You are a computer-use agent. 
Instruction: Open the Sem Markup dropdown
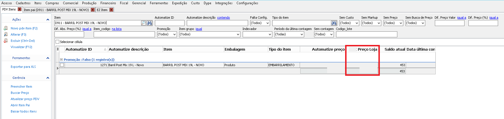(x=379, y=23)
